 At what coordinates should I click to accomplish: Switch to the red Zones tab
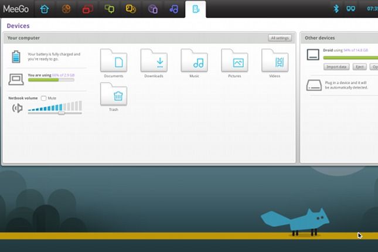click(x=88, y=9)
